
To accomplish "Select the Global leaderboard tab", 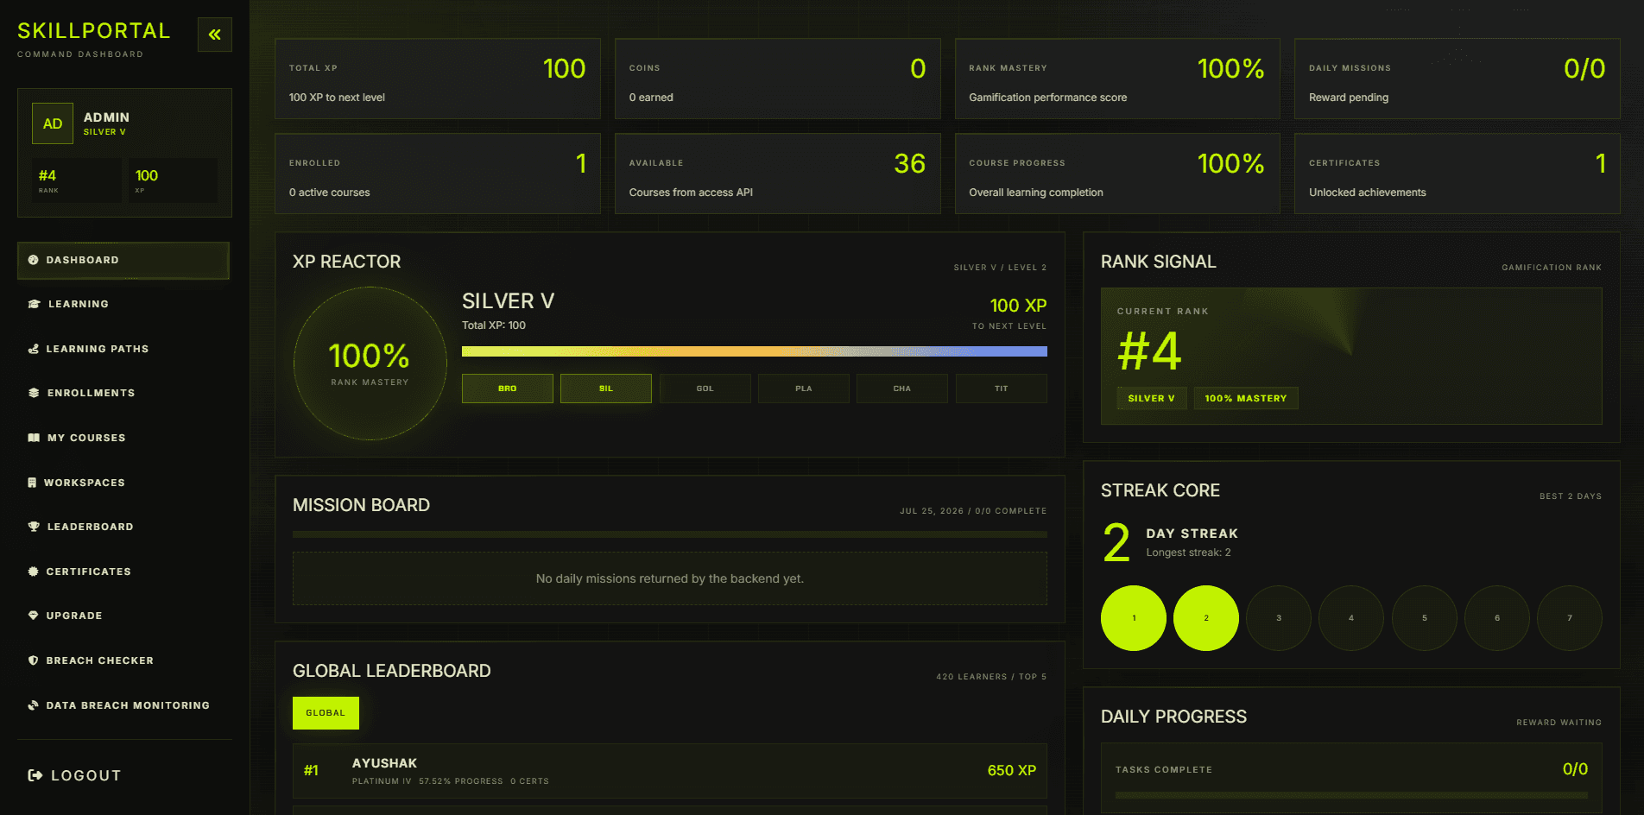I will click(x=326, y=713).
